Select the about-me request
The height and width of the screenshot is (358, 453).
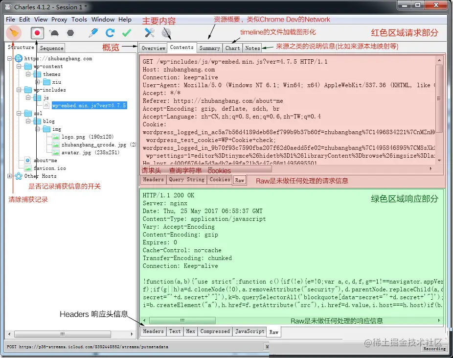(x=45, y=160)
